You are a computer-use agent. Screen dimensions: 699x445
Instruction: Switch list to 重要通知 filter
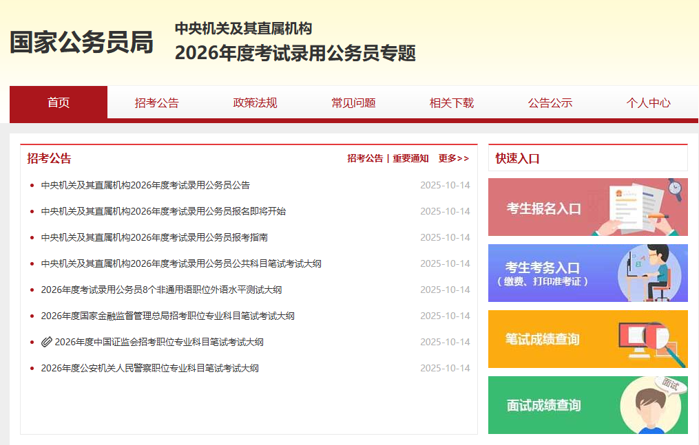click(410, 158)
